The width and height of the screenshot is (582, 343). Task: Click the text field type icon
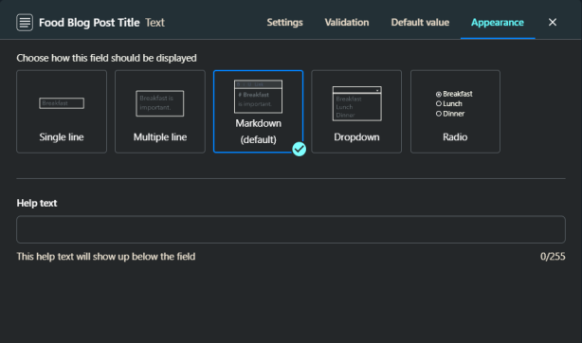click(x=25, y=23)
